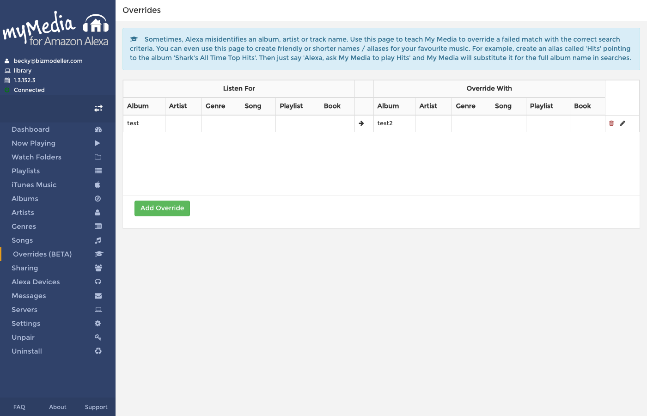The height and width of the screenshot is (416, 647).
Task: Select Sharing from the sidebar
Action: (x=25, y=268)
